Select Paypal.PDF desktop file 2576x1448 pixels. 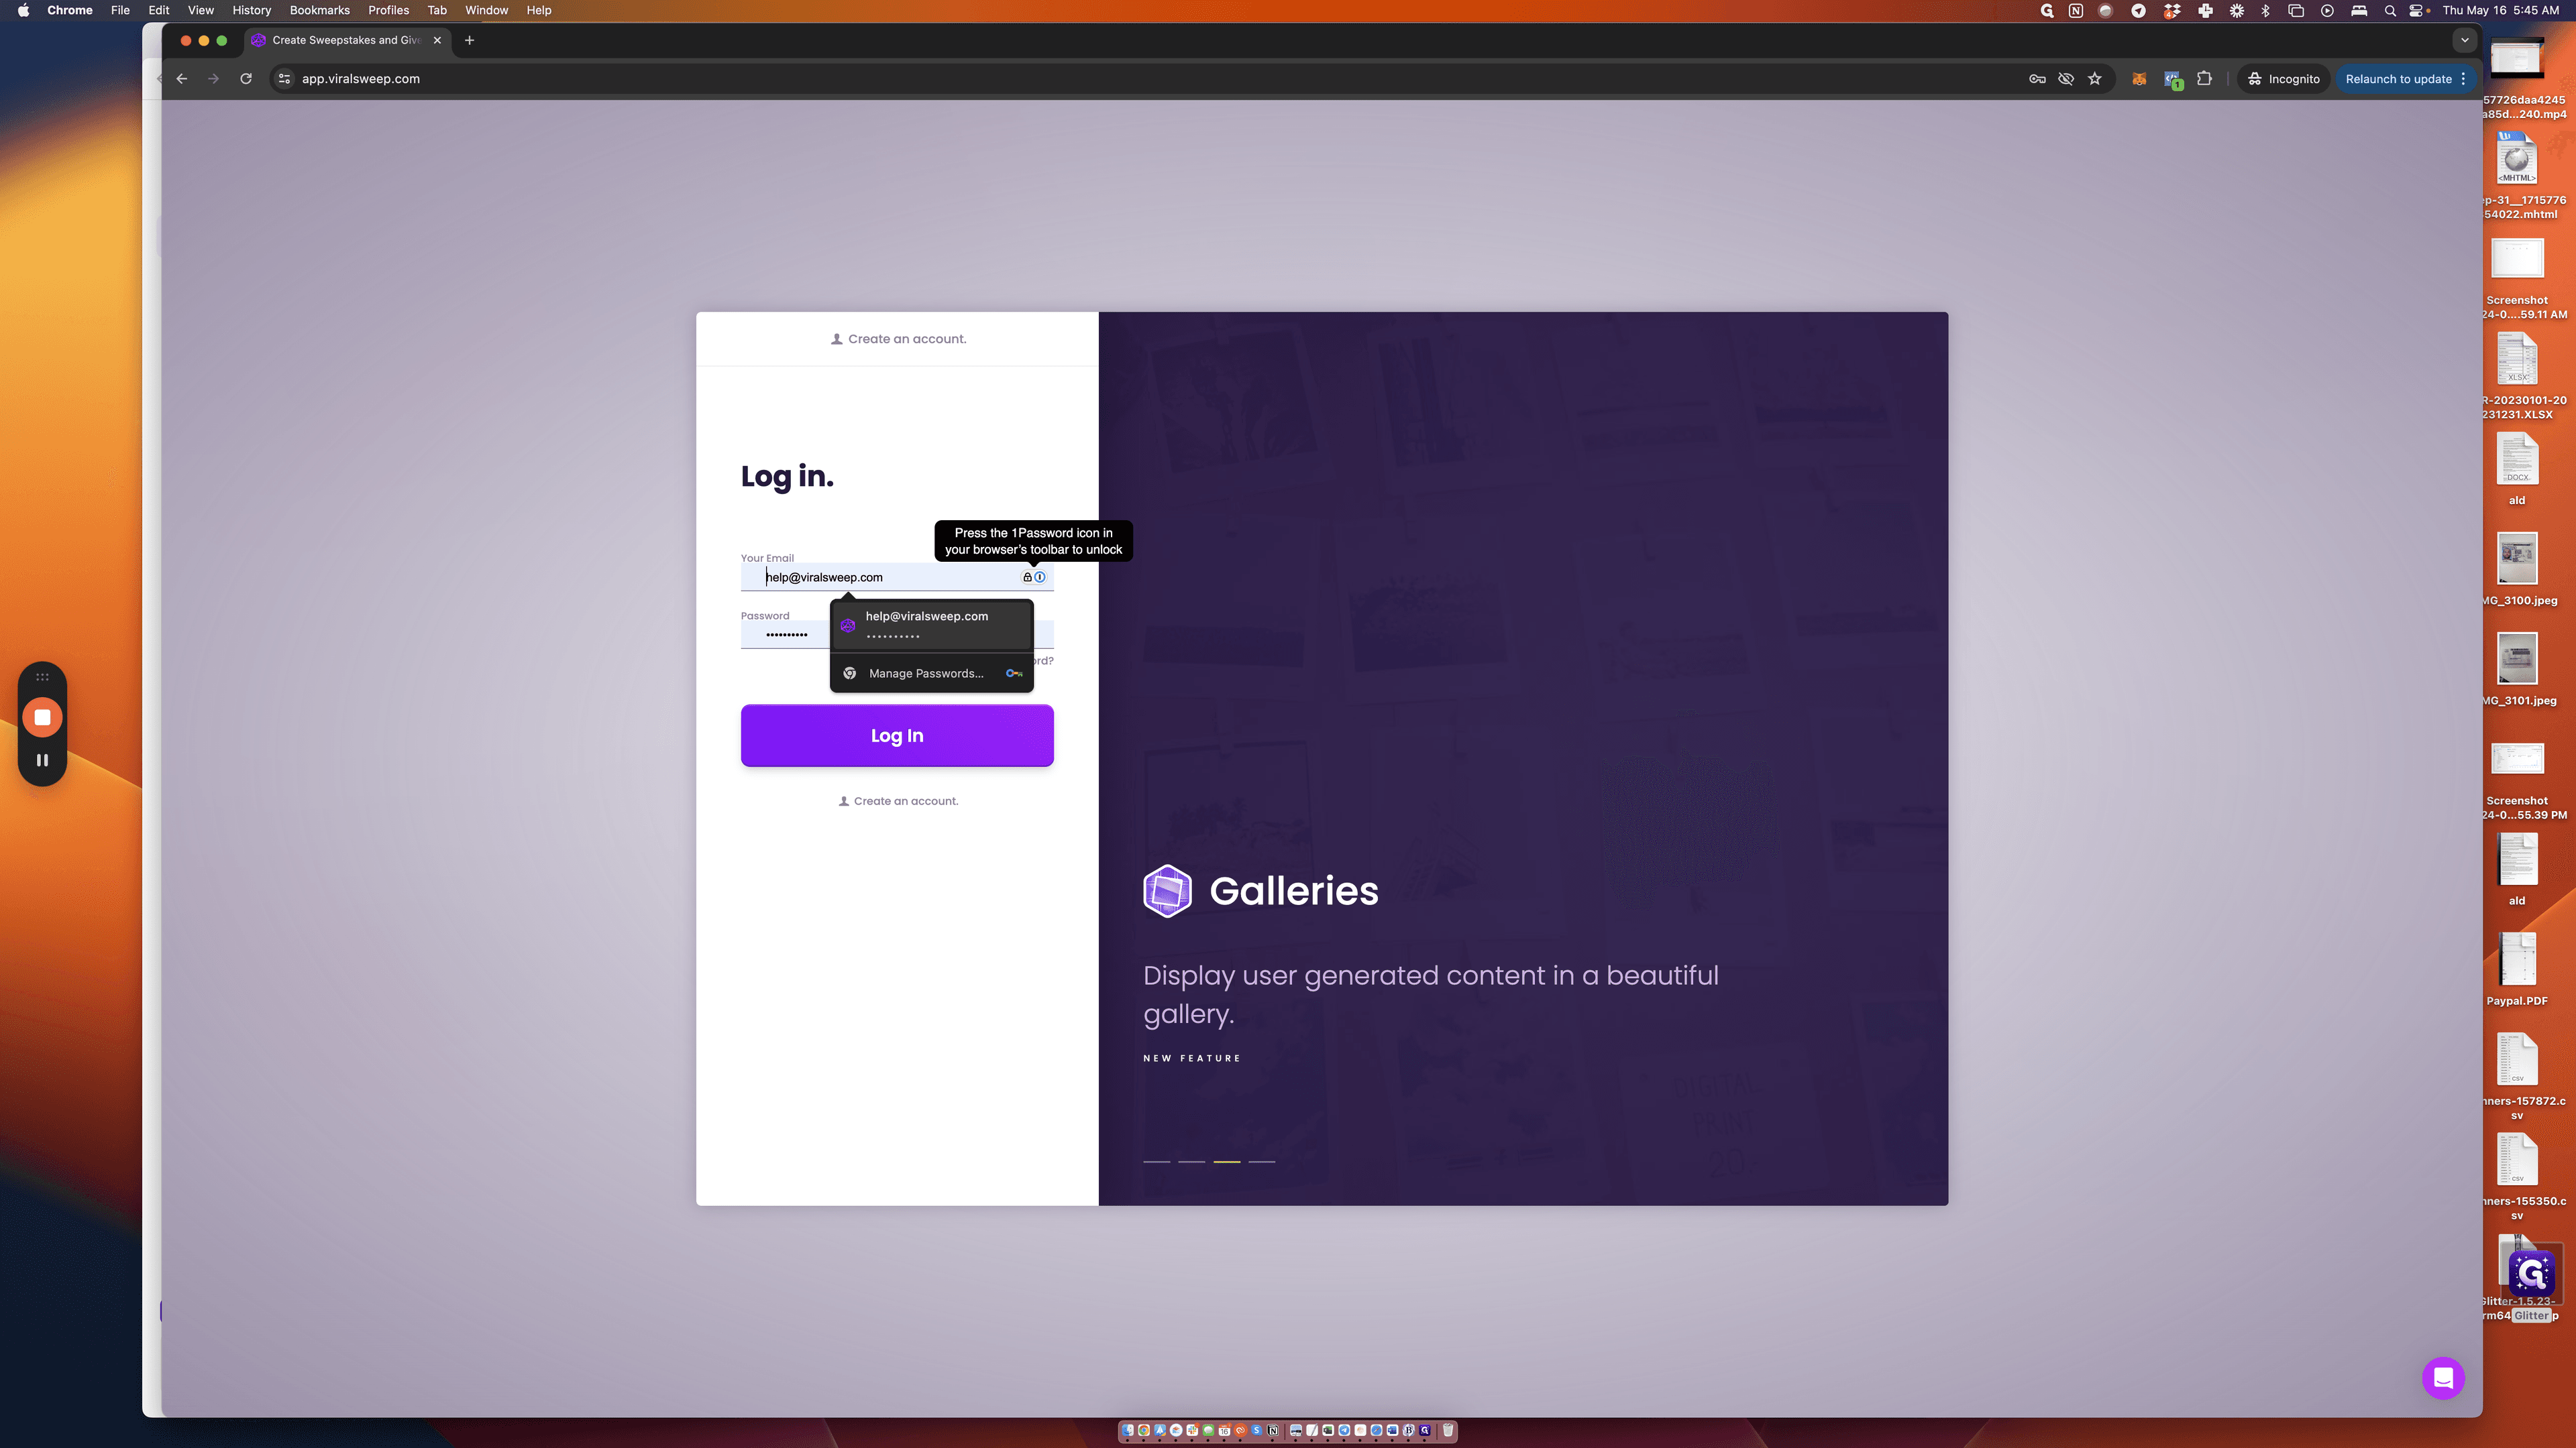(x=2517, y=969)
